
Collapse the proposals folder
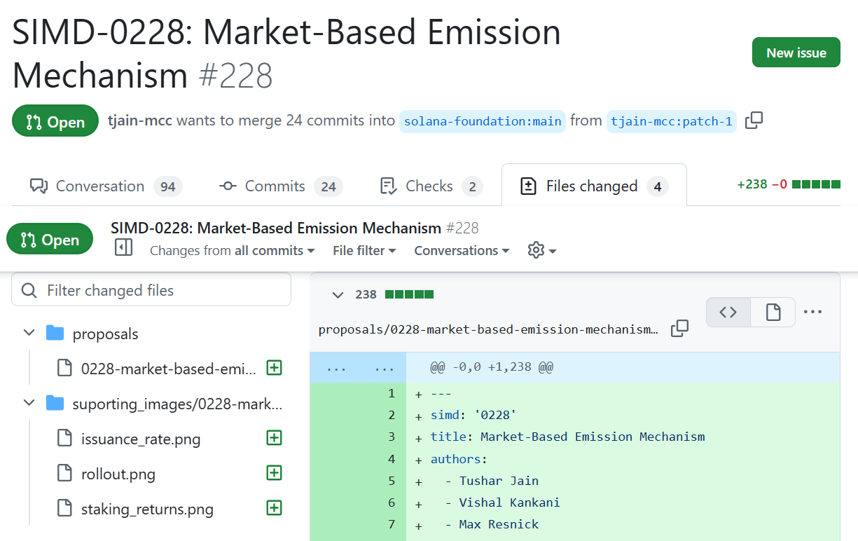29,333
